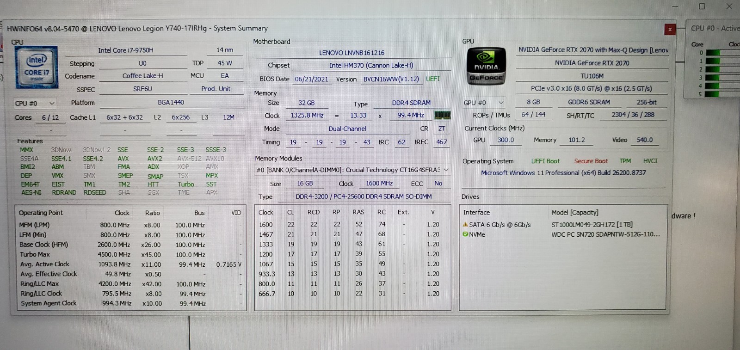The height and width of the screenshot is (350, 740).
Task: Click the Base Clock (HFM) row
Action: pyautogui.click(x=130, y=245)
